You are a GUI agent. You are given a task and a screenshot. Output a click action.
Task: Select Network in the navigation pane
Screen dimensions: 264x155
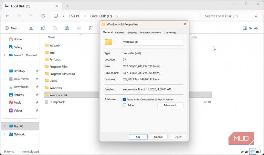[17, 134]
